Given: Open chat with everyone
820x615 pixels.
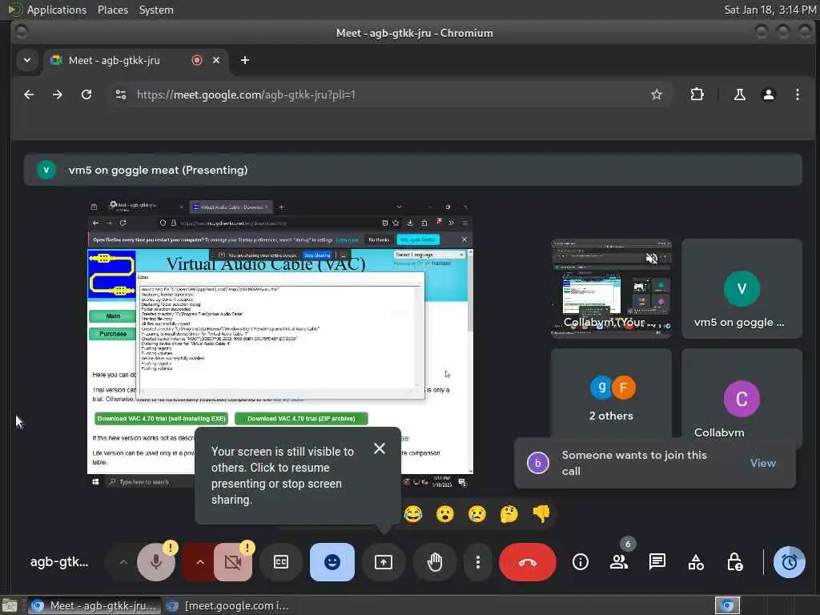Looking at the screenshot, I should pyautogui.click(x=657, y=562).
